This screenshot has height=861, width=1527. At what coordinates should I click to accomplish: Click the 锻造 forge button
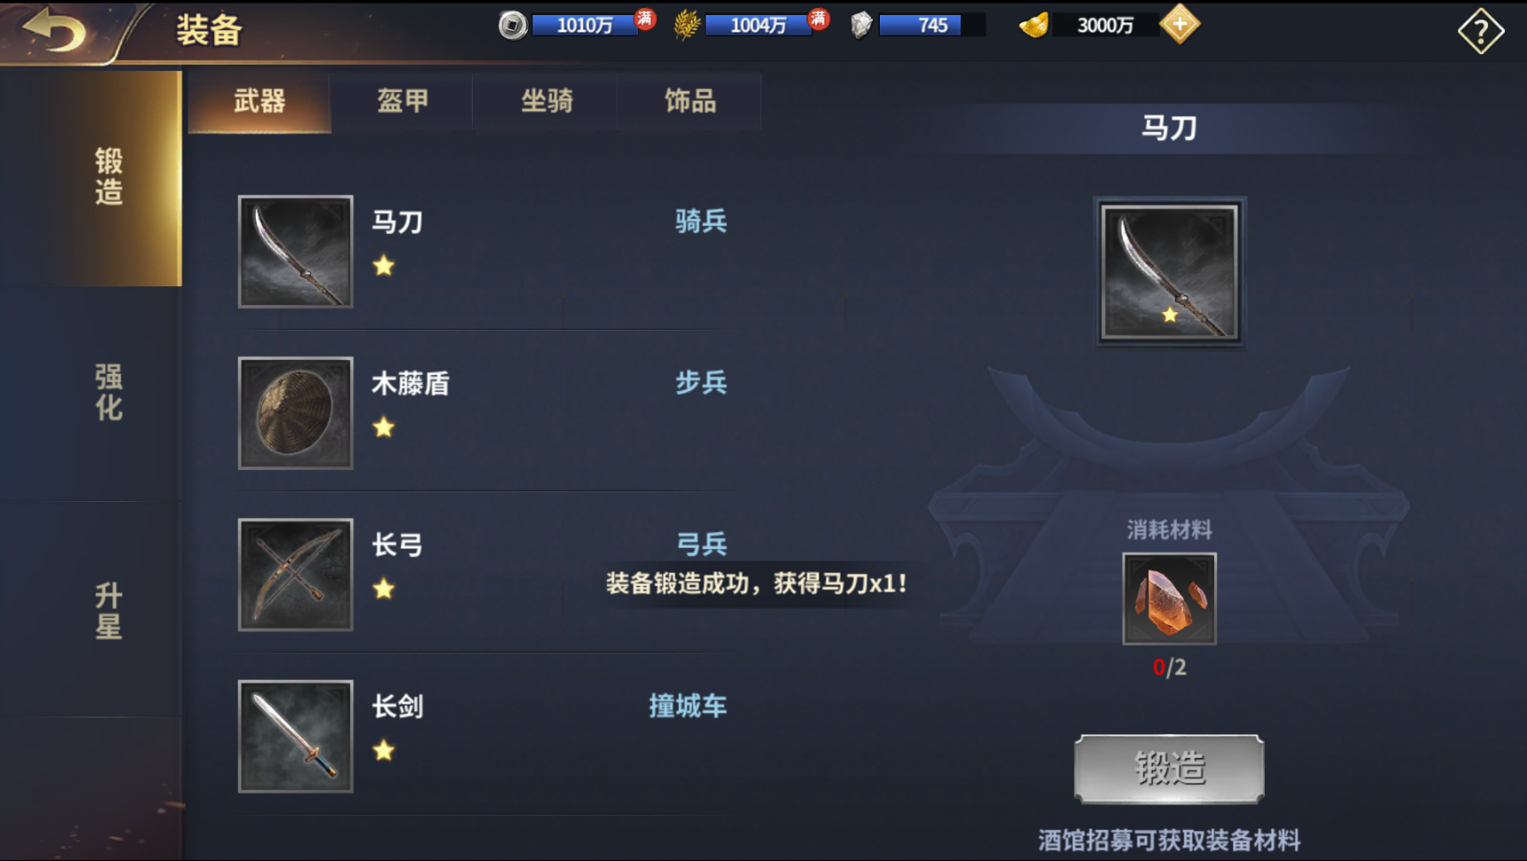tap(1169, 769)
